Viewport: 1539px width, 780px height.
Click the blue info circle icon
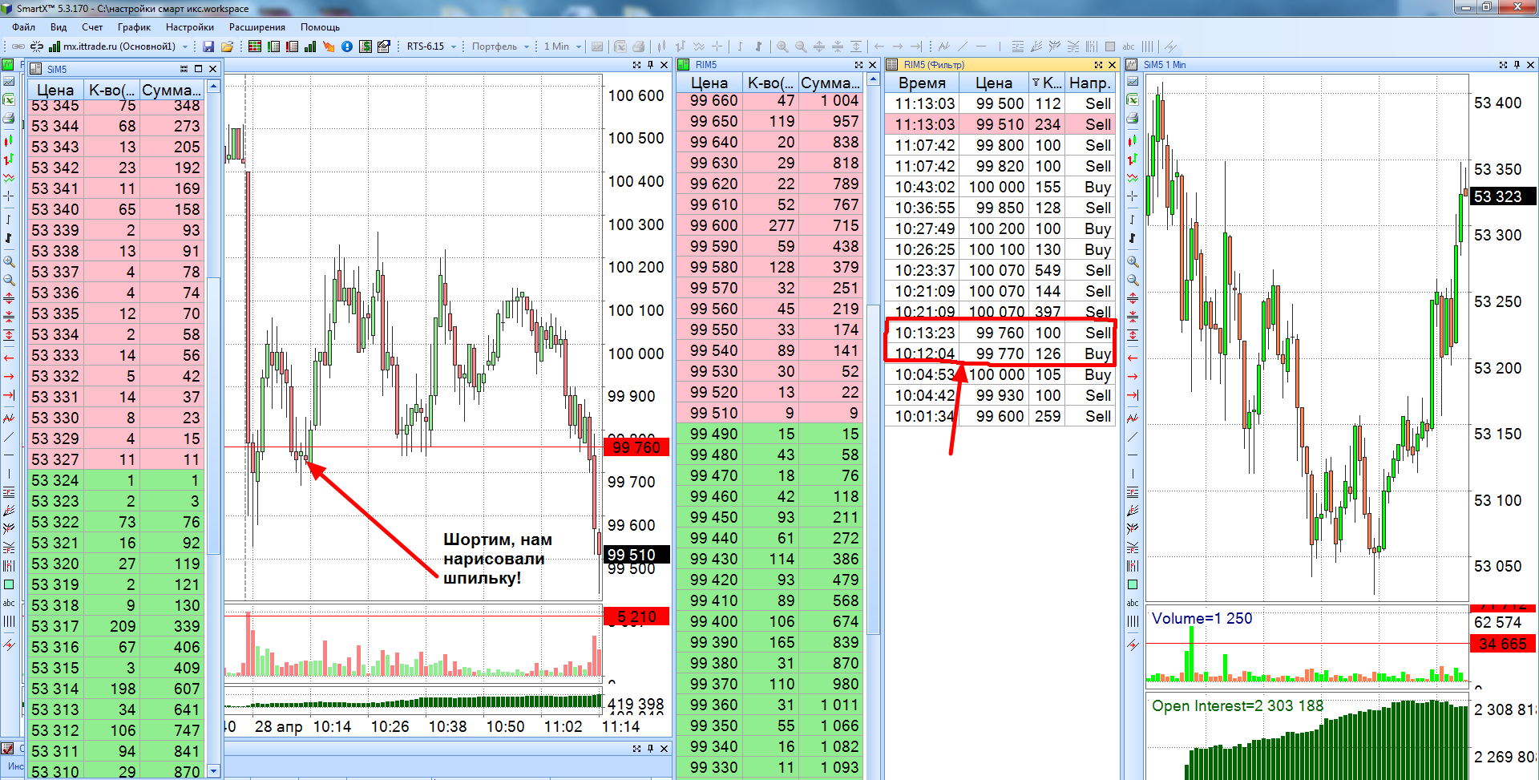pyautogui.click(x=347, y=46)
